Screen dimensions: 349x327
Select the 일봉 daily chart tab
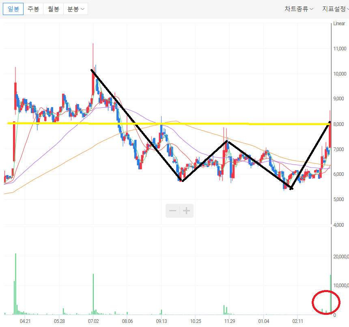[x=13, y=9]
